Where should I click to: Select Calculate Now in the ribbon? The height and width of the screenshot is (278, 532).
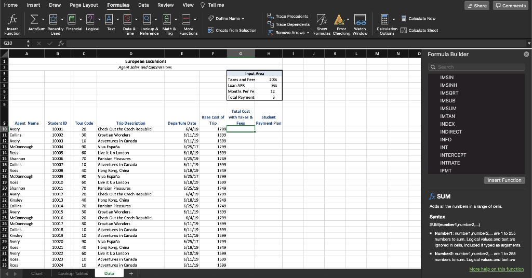[418, 18]
